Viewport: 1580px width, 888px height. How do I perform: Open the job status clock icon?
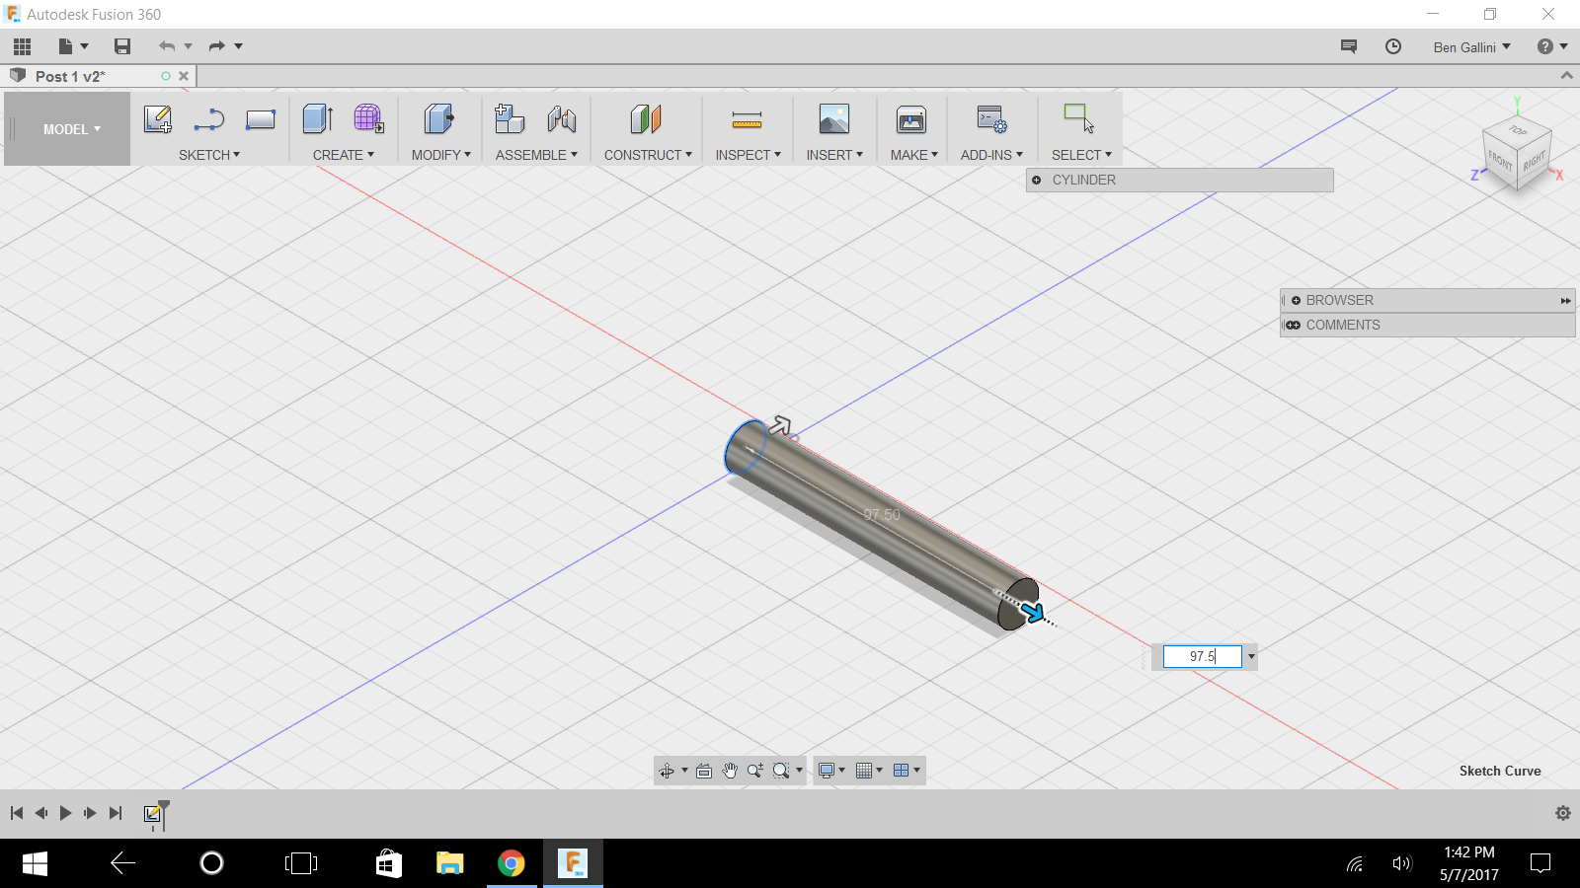tap(1393, 46)
